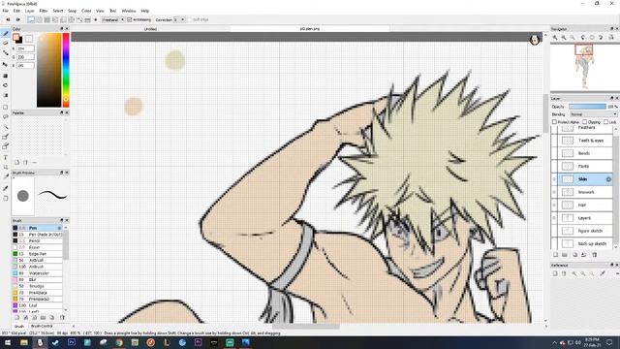Add a new brush in the Brush panel
The height and width of the screenshot is (349, 620).
click(x=16, y=317)
